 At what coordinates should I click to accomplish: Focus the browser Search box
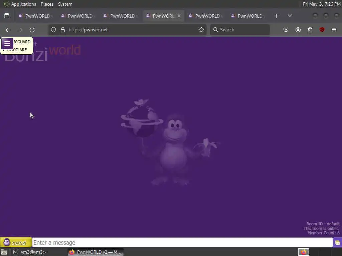pos(240,30)
